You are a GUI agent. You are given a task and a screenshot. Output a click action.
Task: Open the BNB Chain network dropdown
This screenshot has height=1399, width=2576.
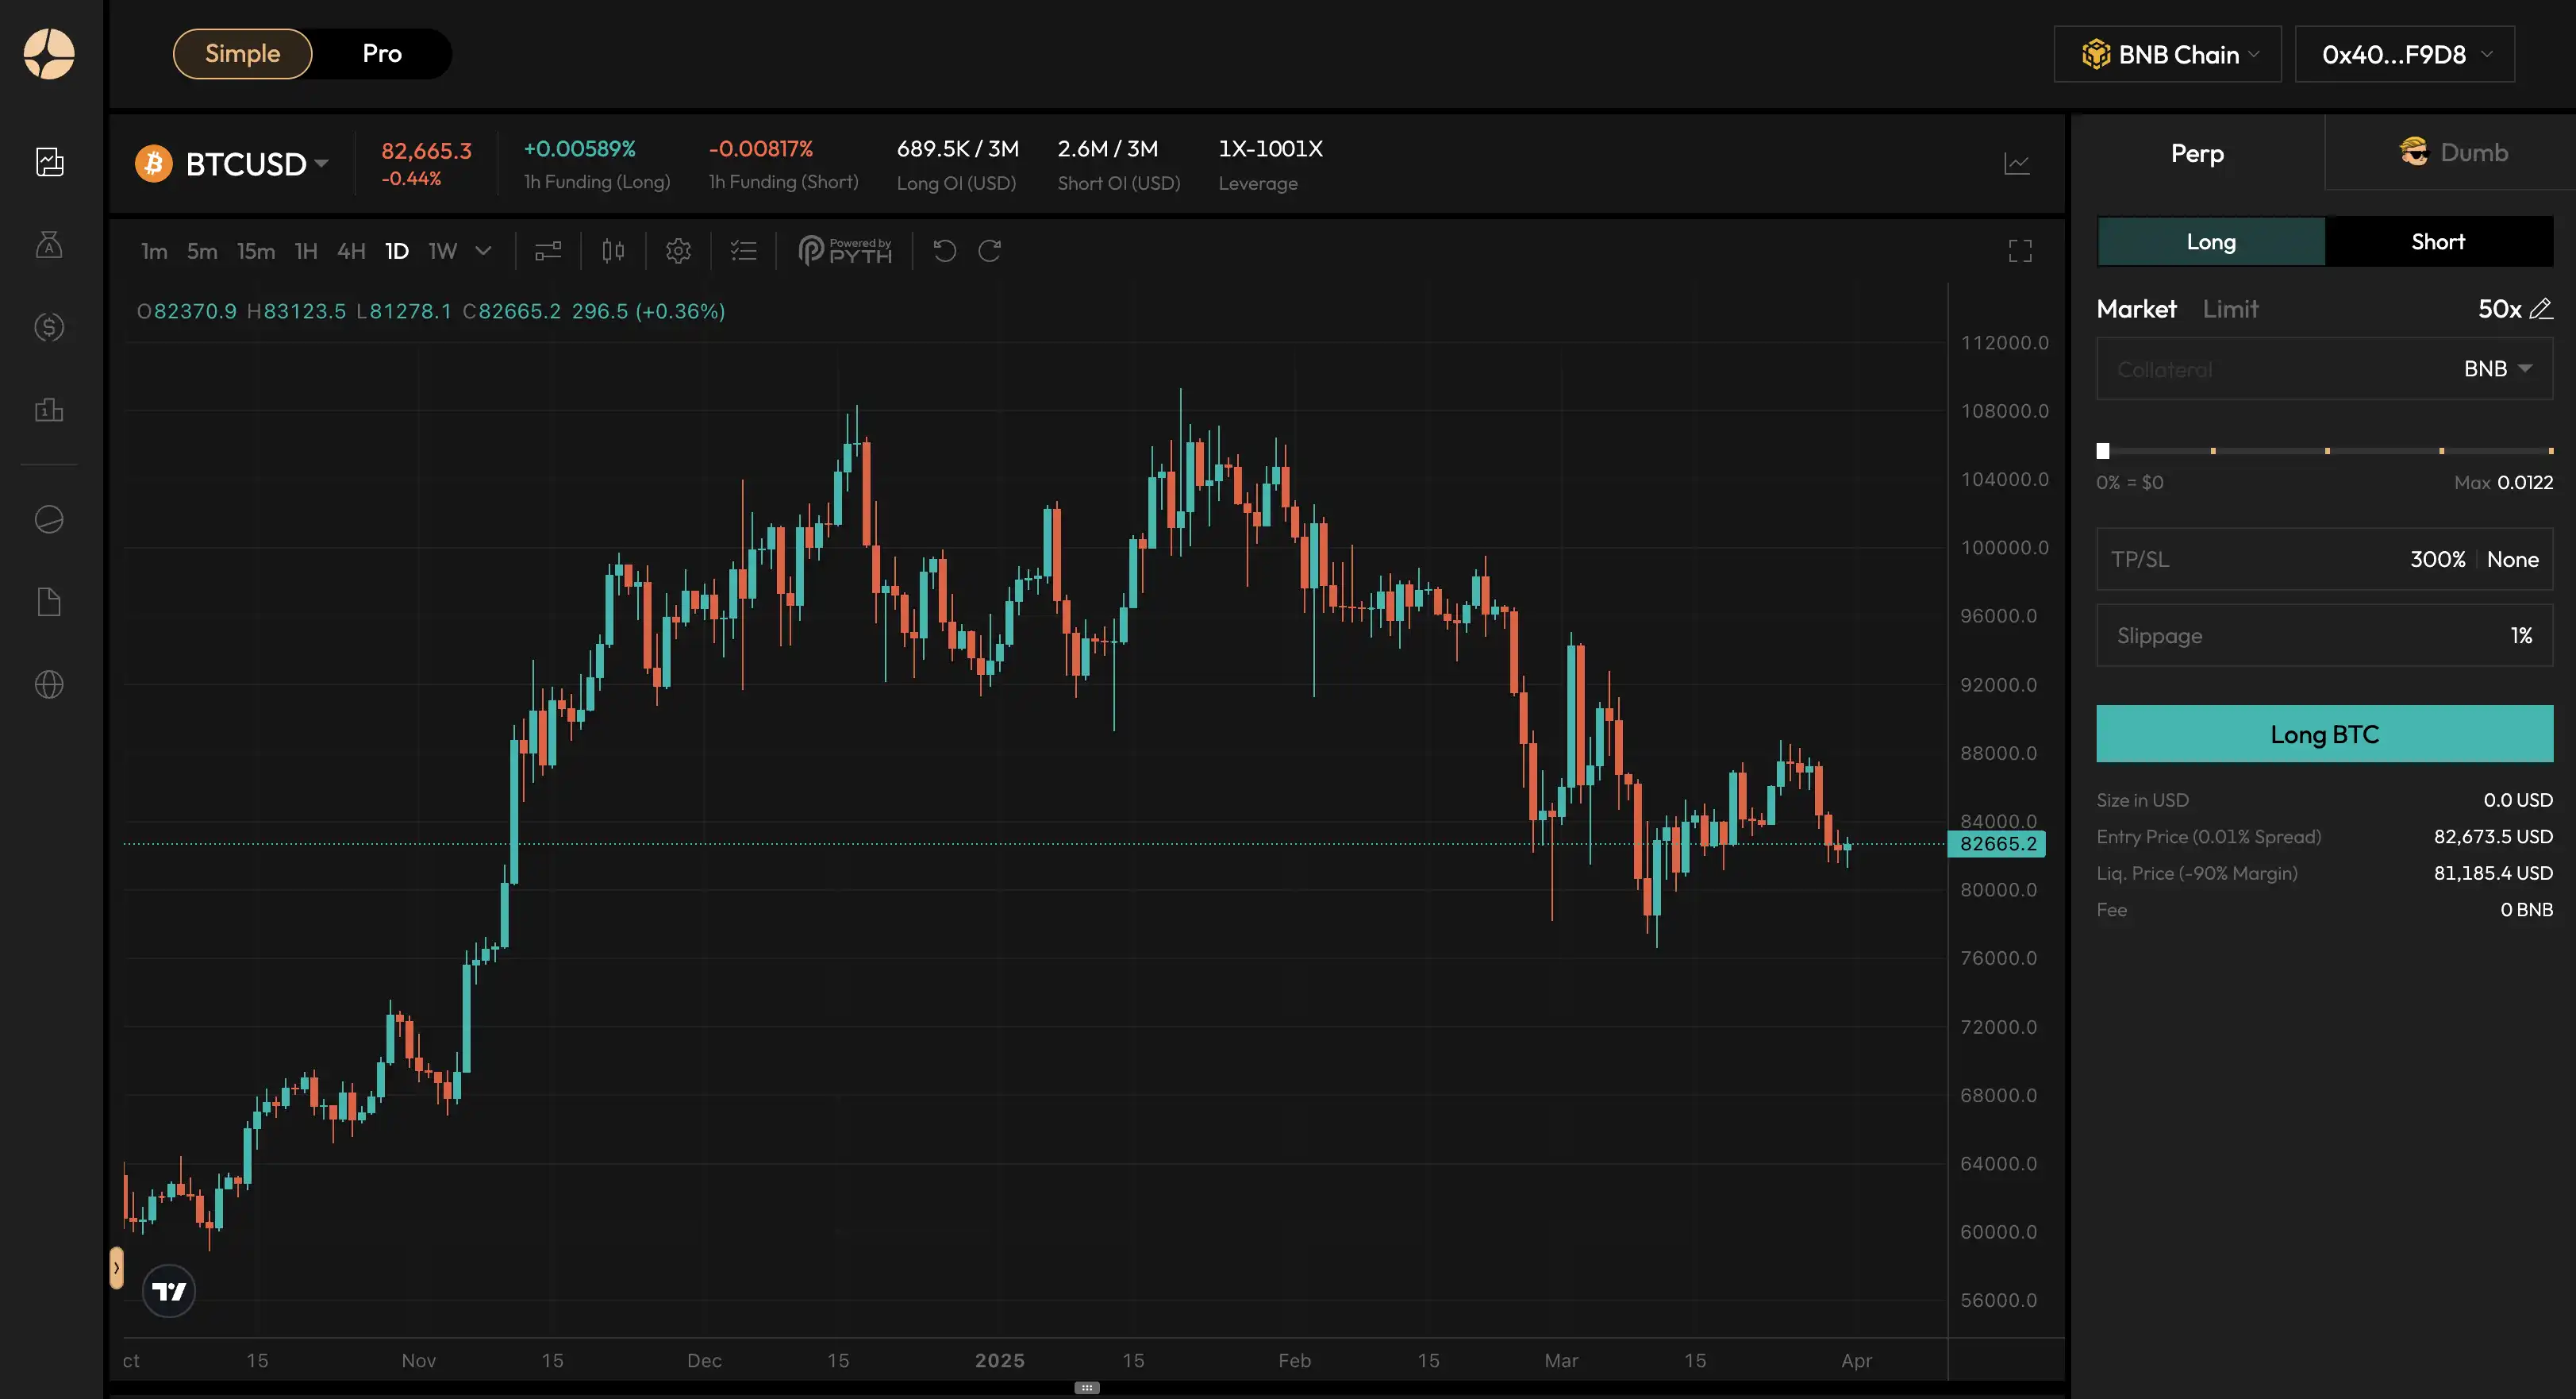point(2167,54)
